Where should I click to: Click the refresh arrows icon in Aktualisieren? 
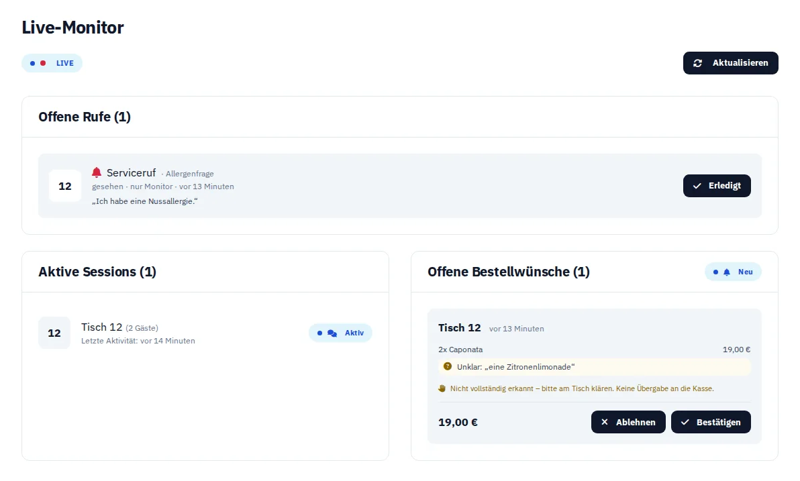[x=697, y=63]
